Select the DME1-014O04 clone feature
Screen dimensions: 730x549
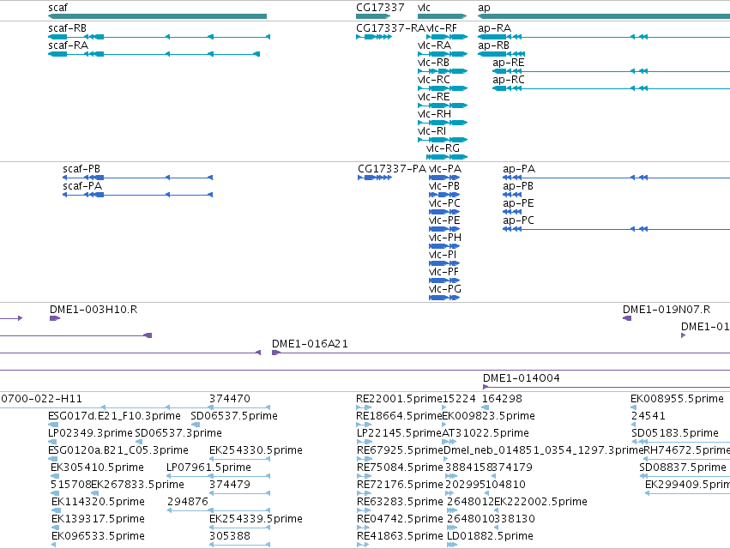(x=606, y=387)
